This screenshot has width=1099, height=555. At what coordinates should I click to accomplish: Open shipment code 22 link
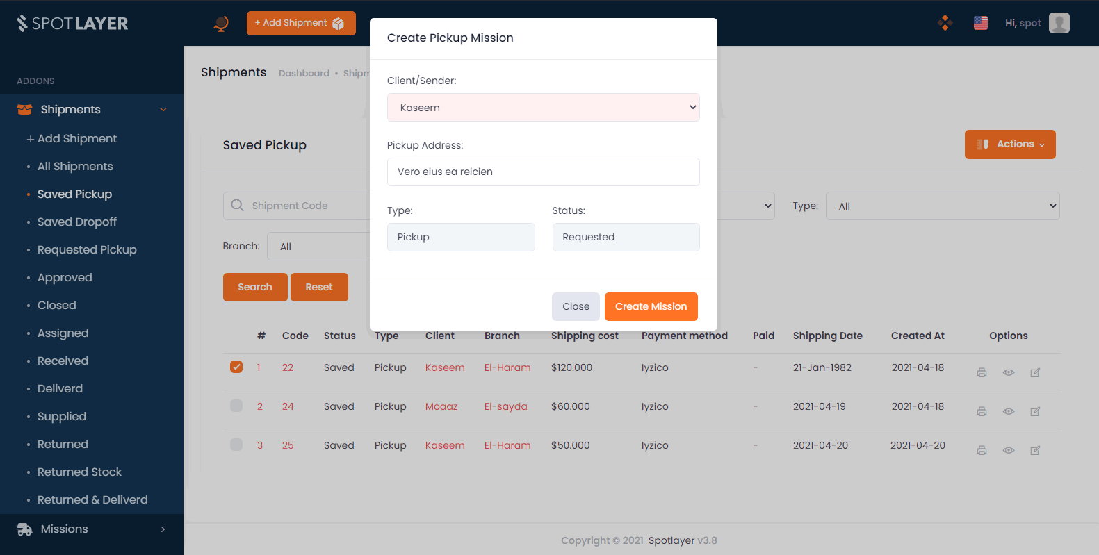pyautogui.click(x=288, y=367)
